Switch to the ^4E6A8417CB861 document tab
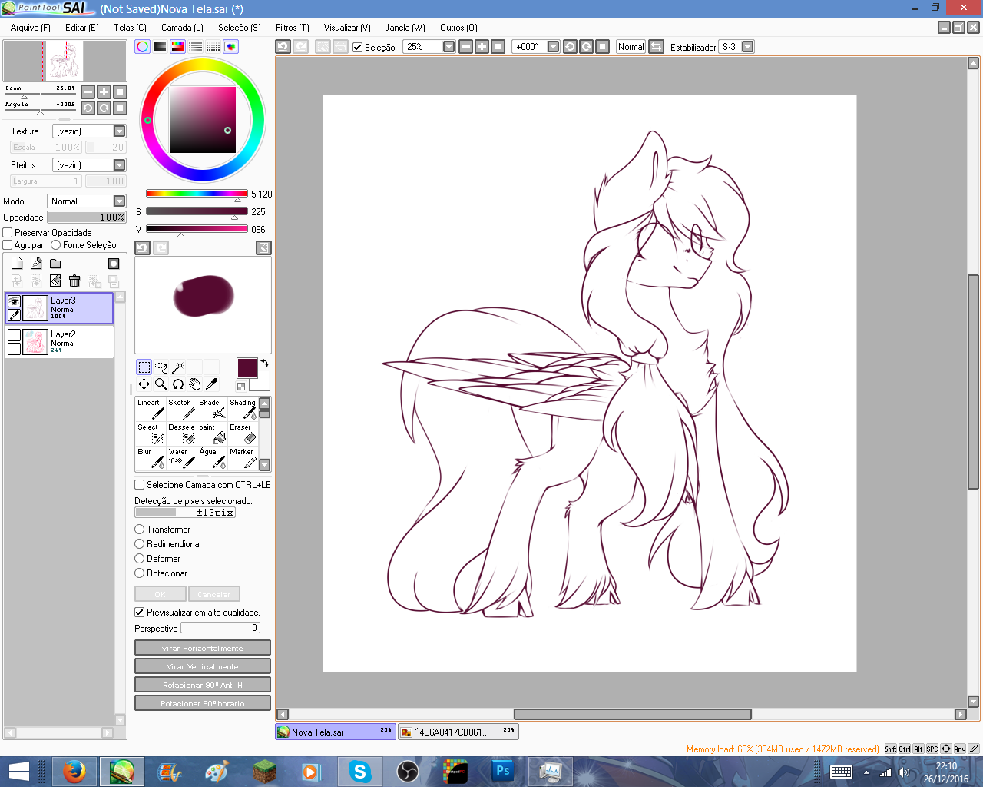This screenshot has width=983, height=787. tap(458, 732)
